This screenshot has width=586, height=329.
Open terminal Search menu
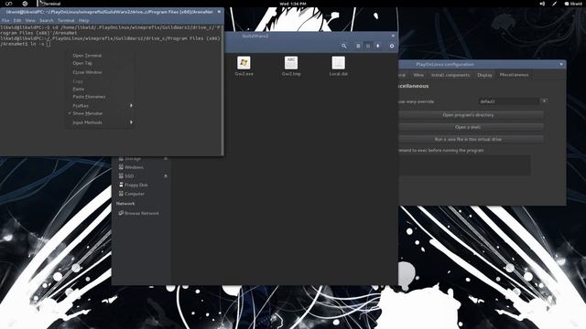click(x=47, y=20)
